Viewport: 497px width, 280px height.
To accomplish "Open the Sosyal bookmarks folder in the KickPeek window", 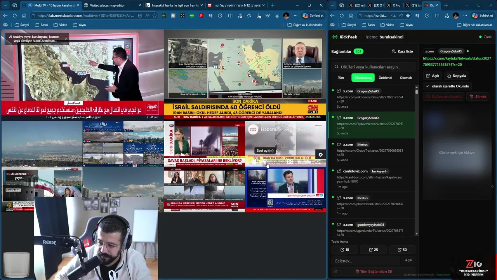I will (349, 25).
